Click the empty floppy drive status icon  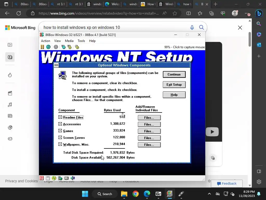[x=48, y=178]
